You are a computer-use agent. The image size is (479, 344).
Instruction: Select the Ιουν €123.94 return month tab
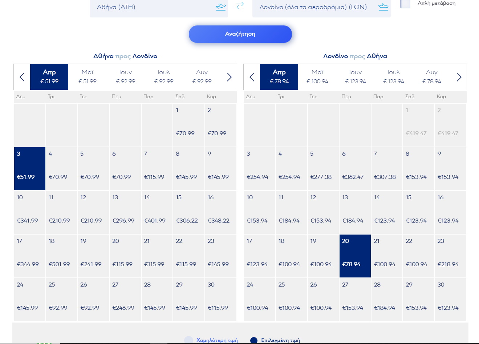pyautogui.click(x=355, y=77)
